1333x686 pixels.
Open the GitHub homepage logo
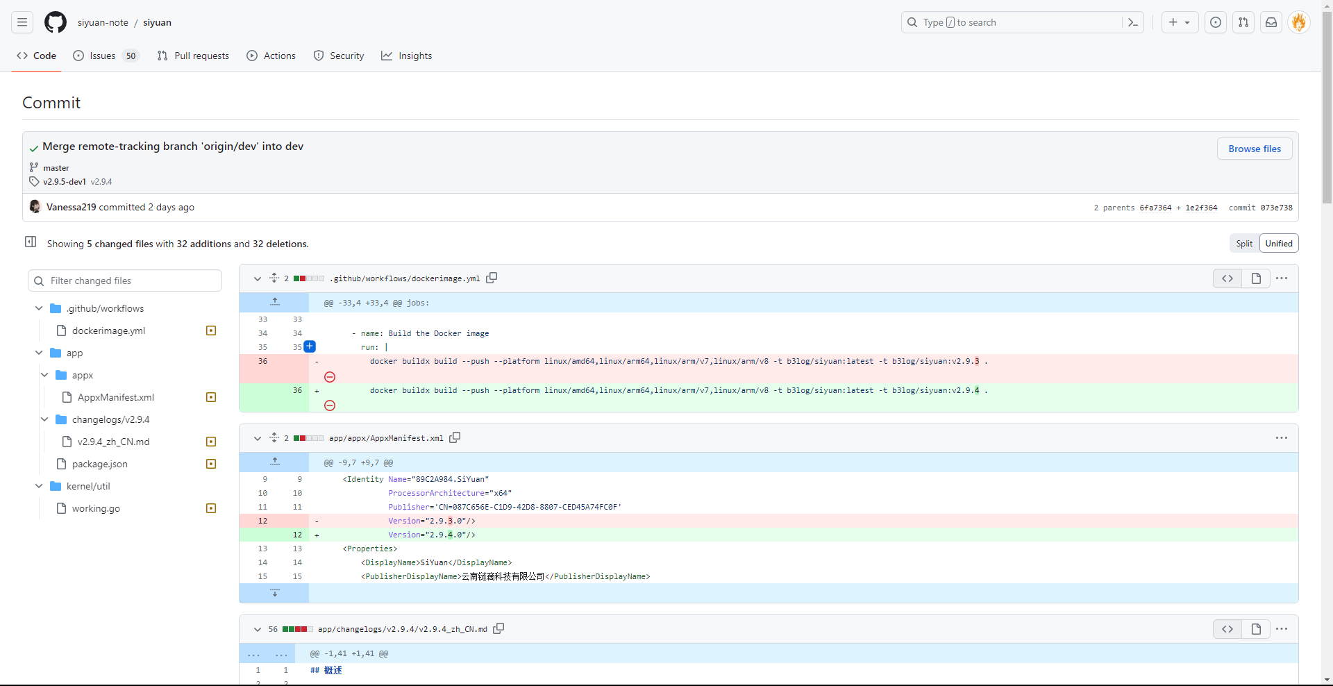(x=56, y=22)
